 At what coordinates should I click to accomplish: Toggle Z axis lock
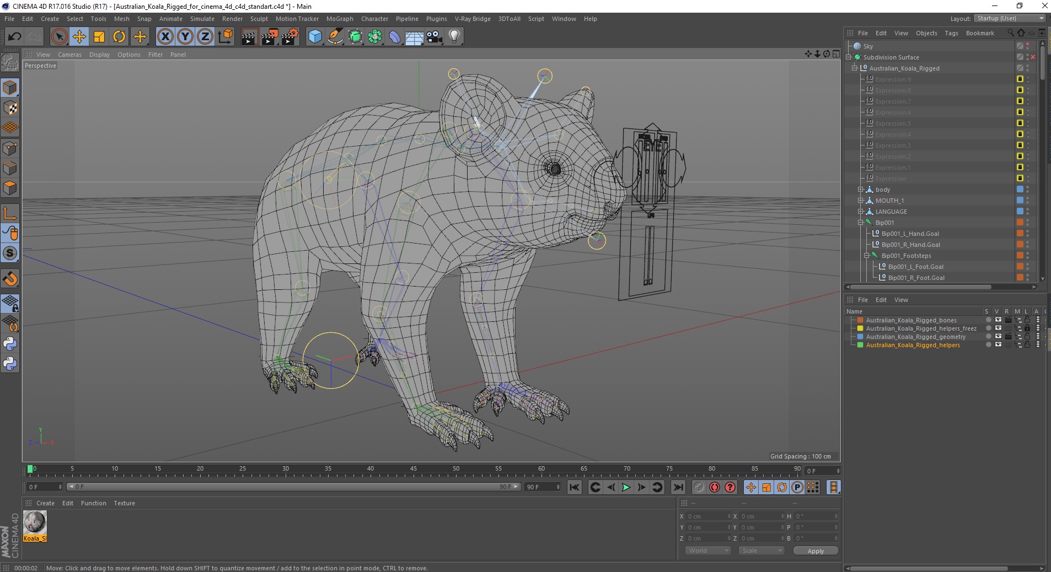[205, 37]
